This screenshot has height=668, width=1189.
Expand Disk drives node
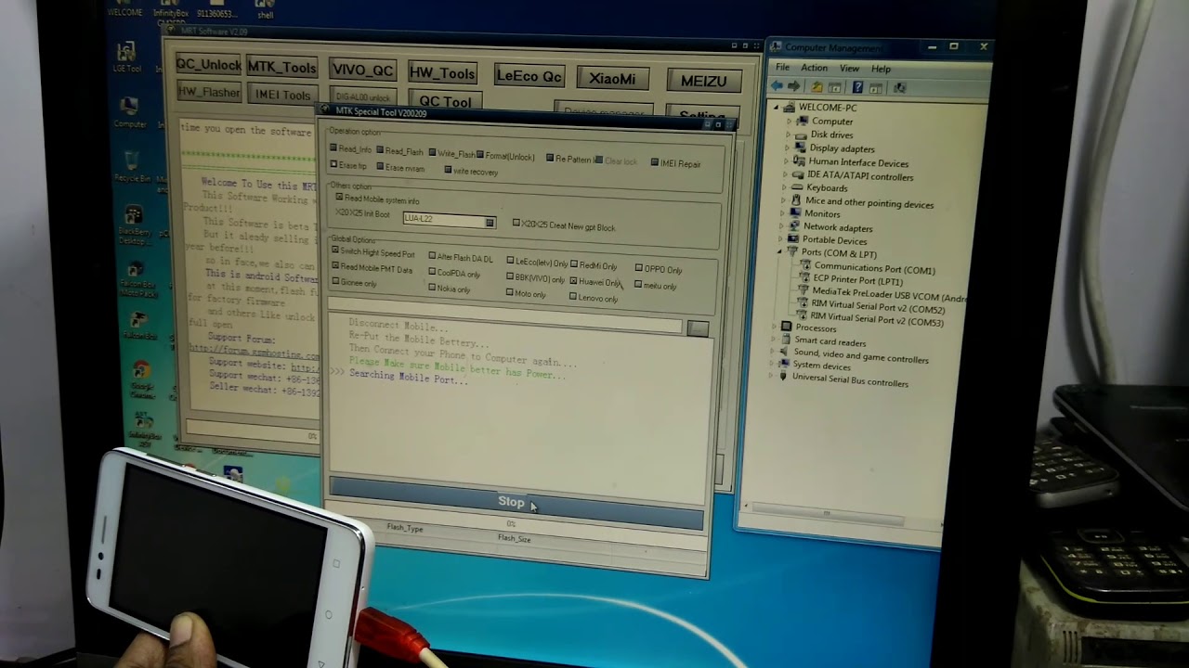point(789,135)
